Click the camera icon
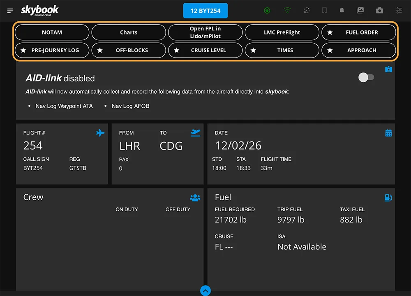Image resolution: width=411 pixels, height=296 pixels. 379,11
